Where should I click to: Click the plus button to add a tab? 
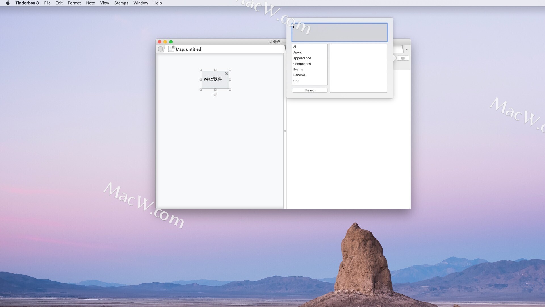(406, 49)
